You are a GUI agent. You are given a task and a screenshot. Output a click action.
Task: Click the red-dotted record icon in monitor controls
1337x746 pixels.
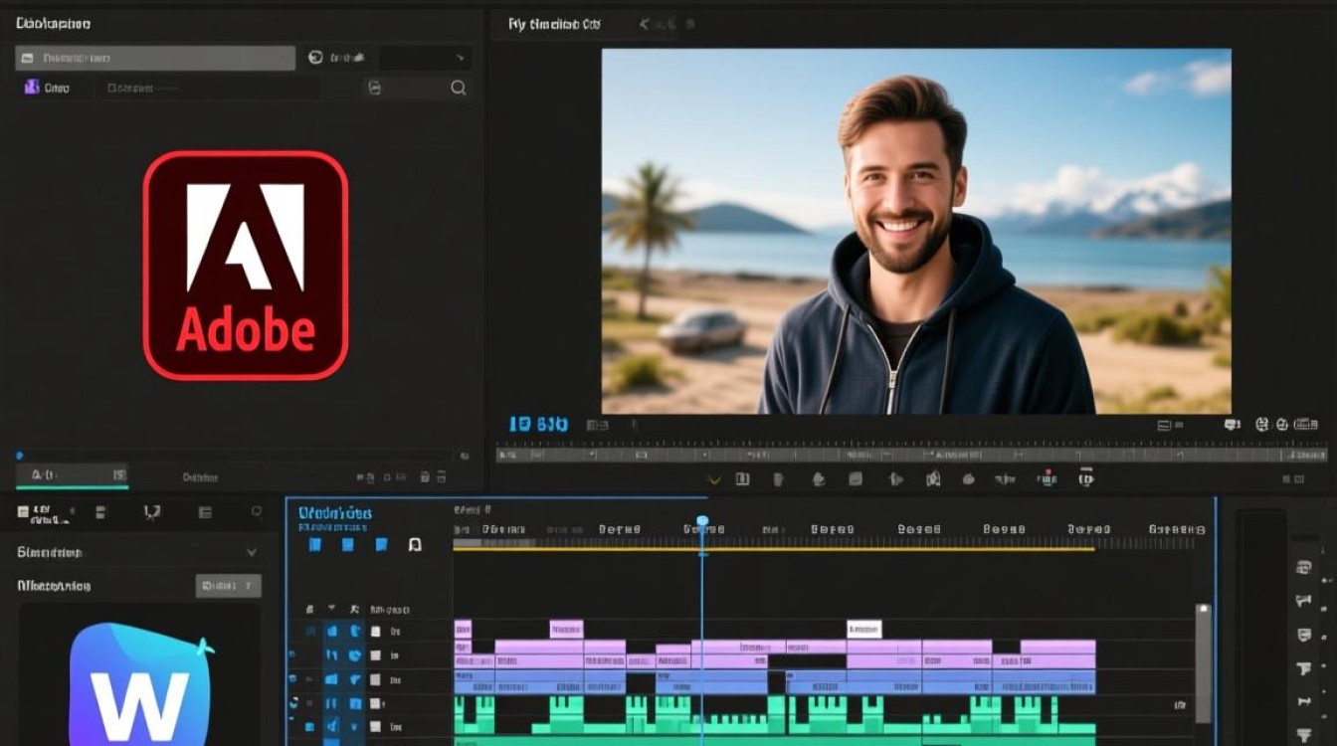pyautogui.click(x=1047, y=478)
